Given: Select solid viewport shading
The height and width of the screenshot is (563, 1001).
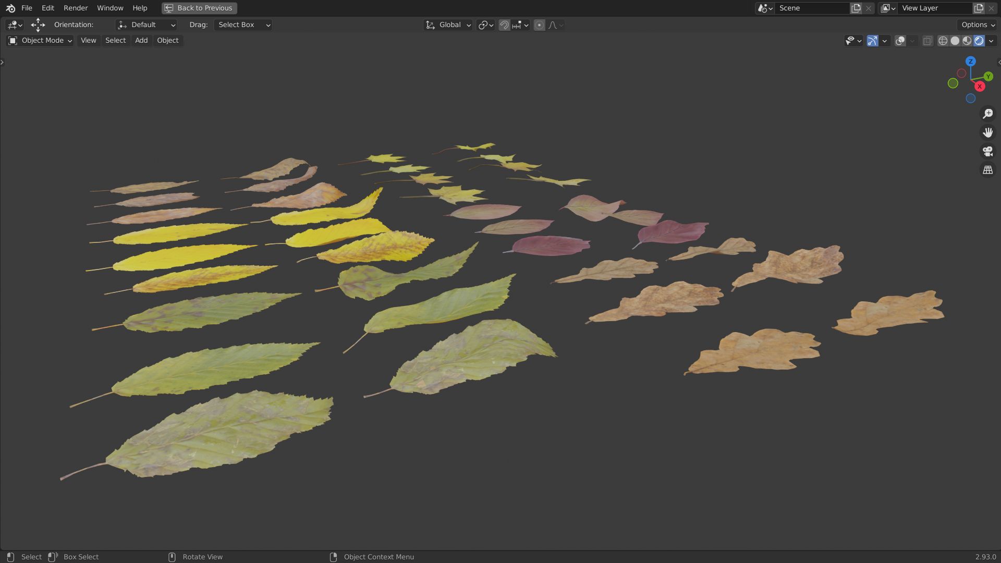Looking at the screenshot, I should tap(955, 41).
